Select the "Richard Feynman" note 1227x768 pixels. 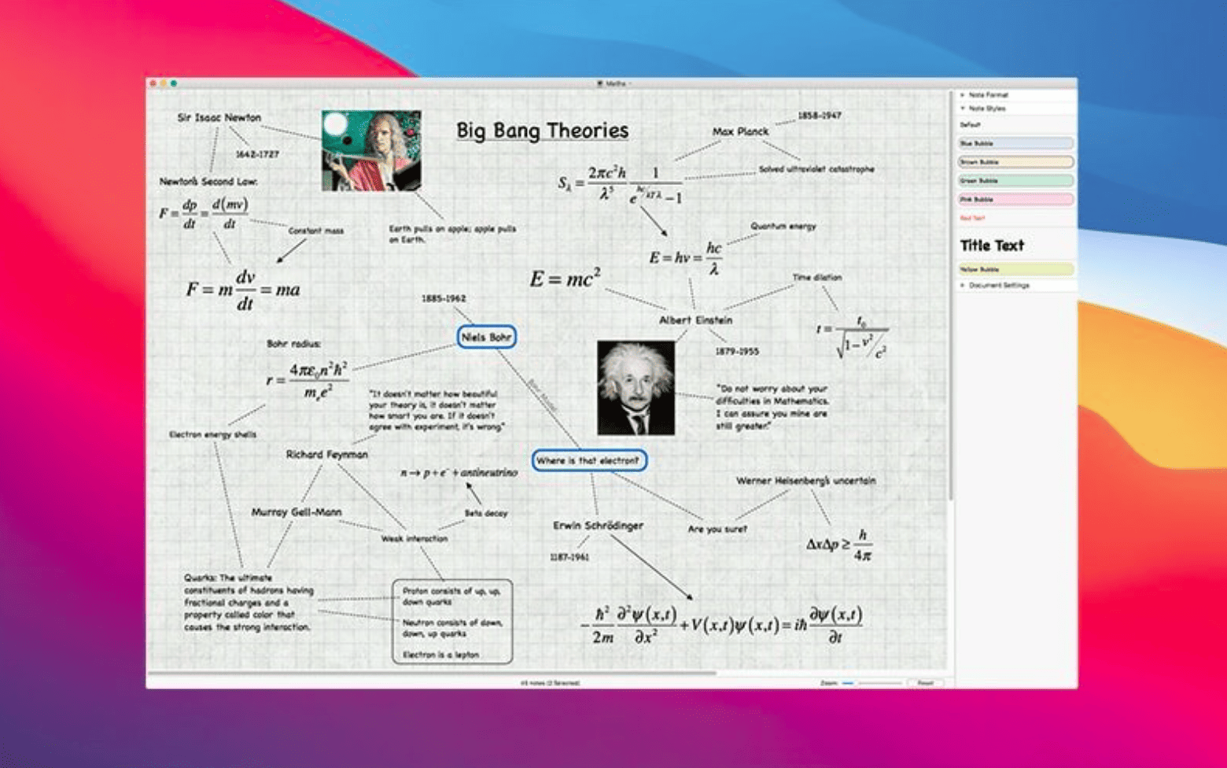pyautogui.click(x=326, y=454)
